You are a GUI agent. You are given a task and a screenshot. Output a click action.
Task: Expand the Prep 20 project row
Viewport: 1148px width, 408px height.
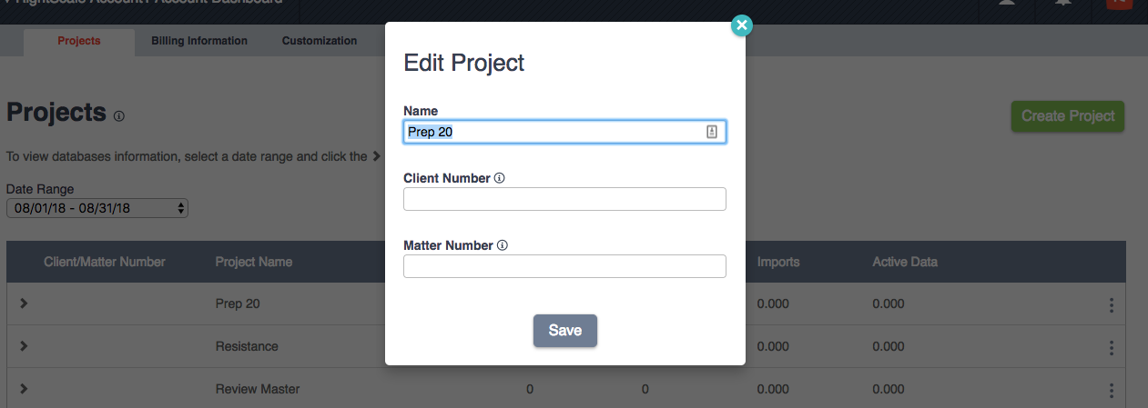pos(24,304)
